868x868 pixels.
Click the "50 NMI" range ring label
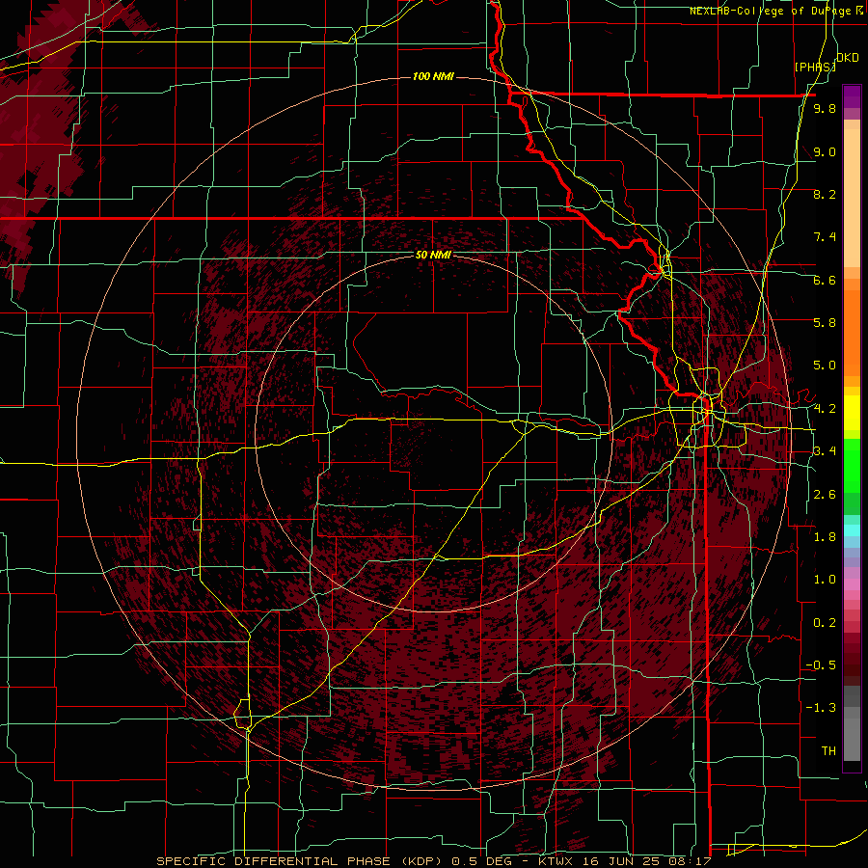[x=433, y=255]
